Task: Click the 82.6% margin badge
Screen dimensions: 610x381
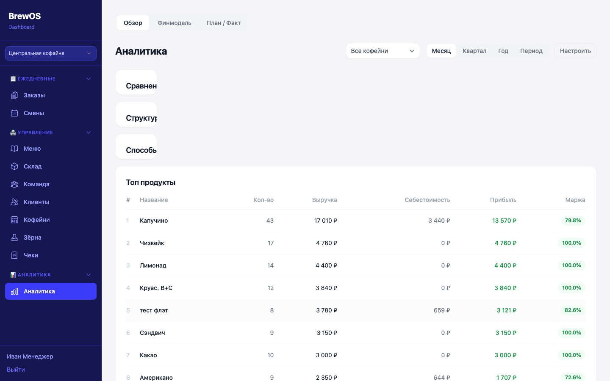Action: click(573, 310)
